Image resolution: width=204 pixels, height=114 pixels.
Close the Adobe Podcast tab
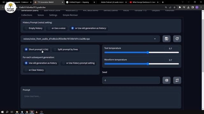coord(126,2)
